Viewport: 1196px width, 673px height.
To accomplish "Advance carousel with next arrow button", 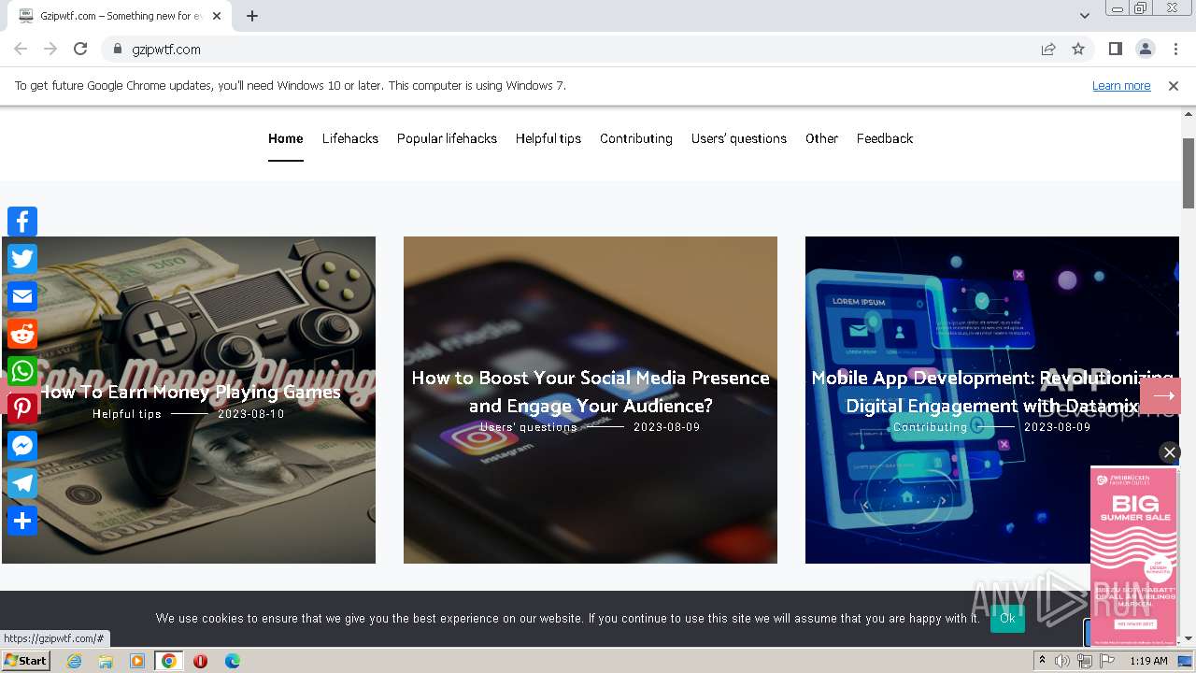I will (1162, 395).
